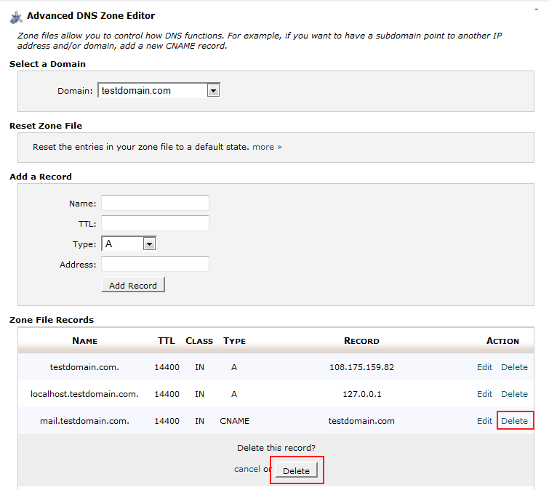Click the Add Record button

point(133,285)
